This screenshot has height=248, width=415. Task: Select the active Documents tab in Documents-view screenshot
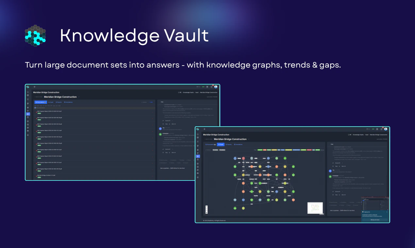[41, 102]
